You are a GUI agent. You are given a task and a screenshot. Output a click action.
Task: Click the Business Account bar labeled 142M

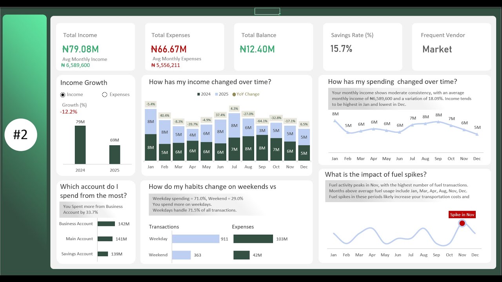[106, 224]
